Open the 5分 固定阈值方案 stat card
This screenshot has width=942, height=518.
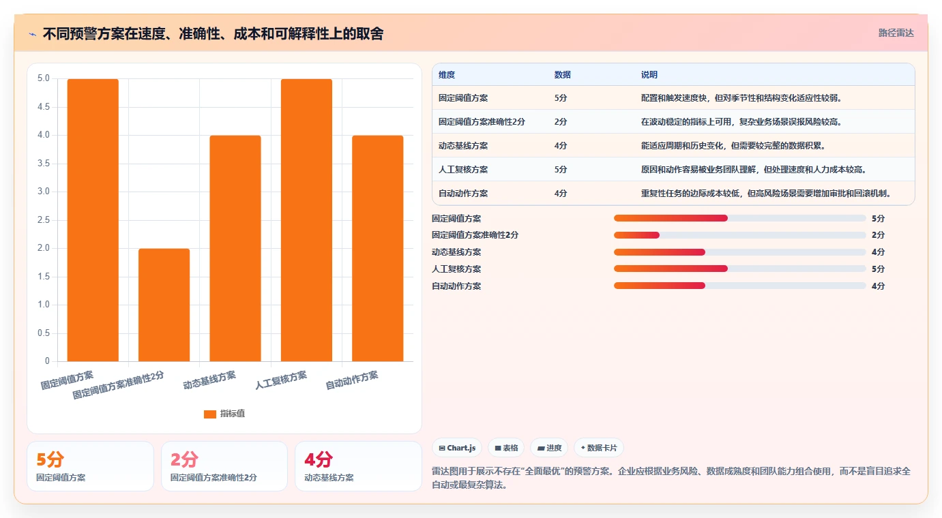[91, 466]
